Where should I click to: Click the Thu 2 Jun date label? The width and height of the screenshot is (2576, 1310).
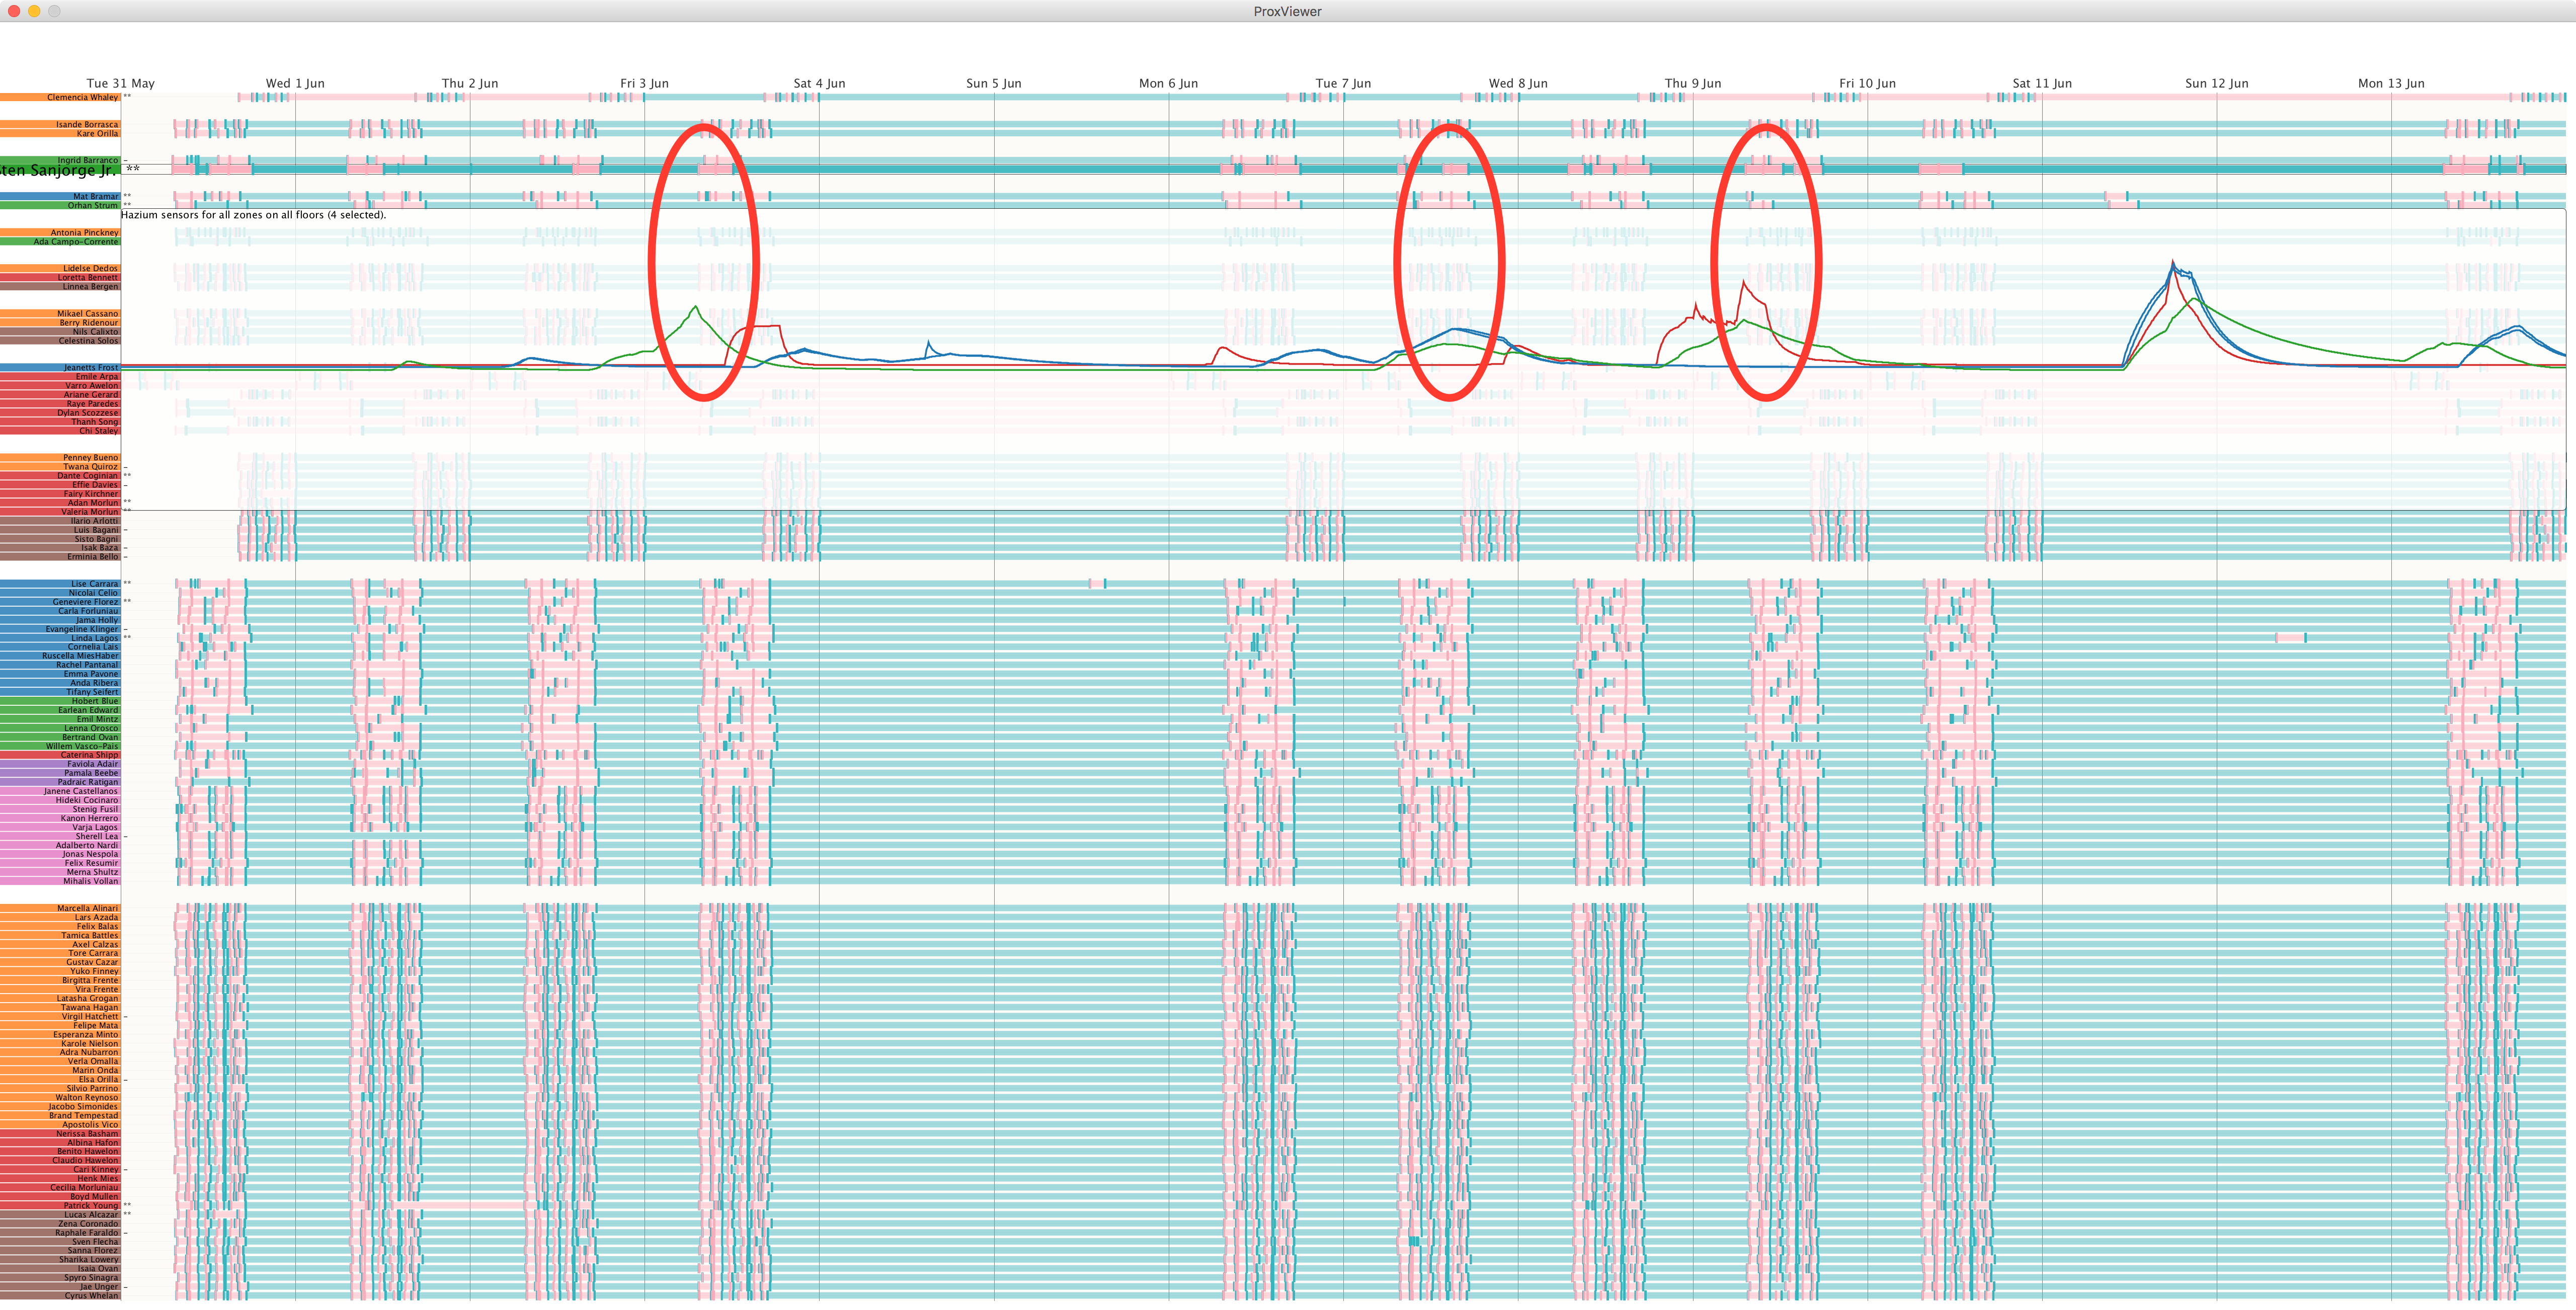point(470,83)
